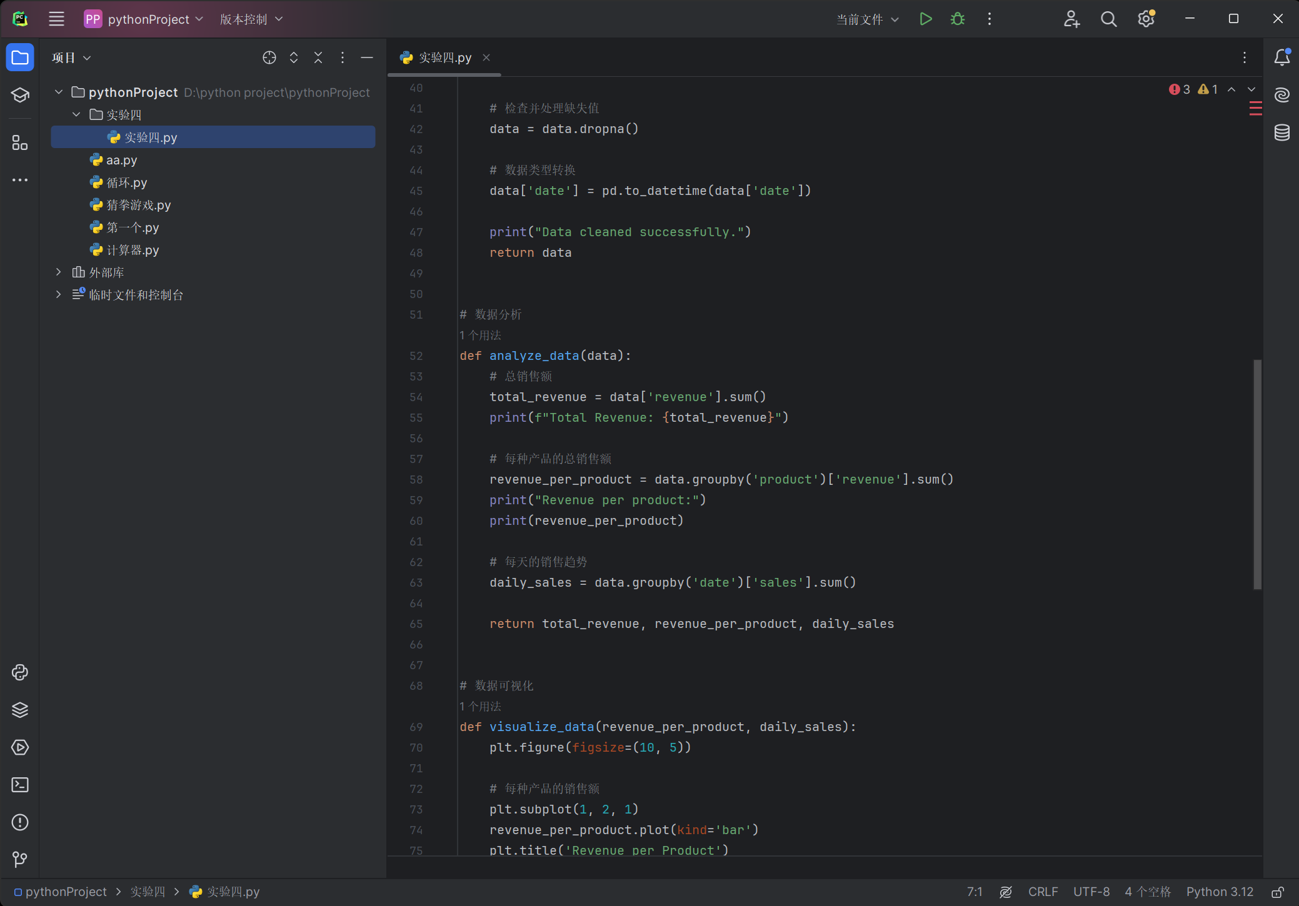This screenshot has height=906, width=1299.
Task: Select 实验四.py in the project tree
Action: pos(213,137)
